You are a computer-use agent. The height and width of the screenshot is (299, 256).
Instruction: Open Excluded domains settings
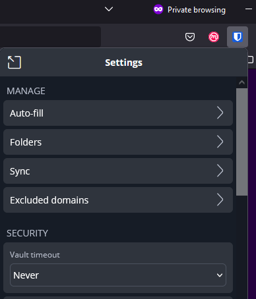pyautogui.click(x=118, y=200)
